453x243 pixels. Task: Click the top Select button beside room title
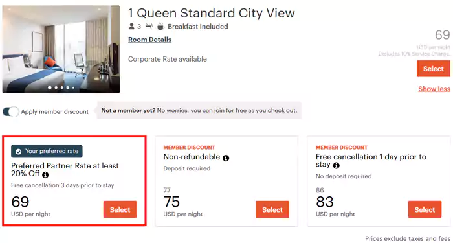(434, 69)
